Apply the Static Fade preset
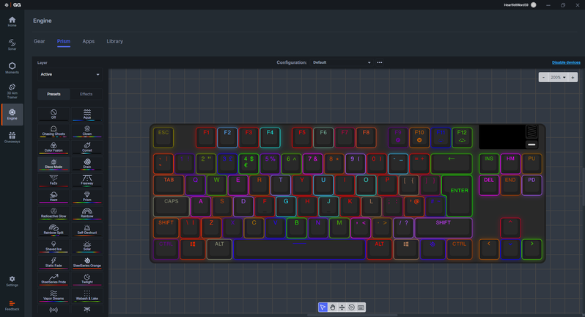The width and height of the screenshot is (585, 317). point(54,262)
